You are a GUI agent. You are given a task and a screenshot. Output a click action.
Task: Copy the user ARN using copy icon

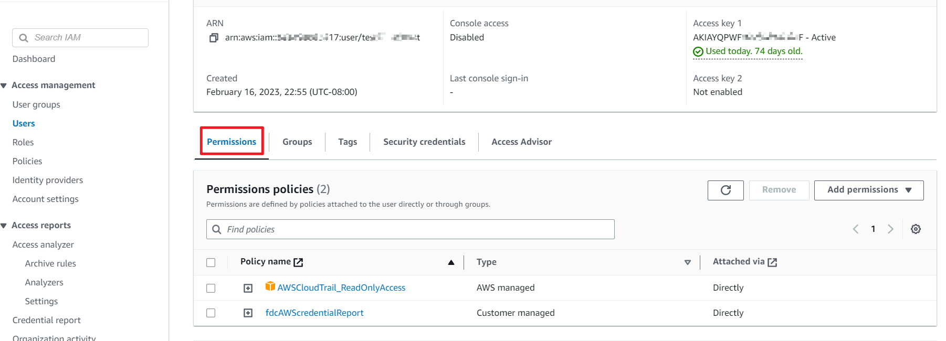214,38
